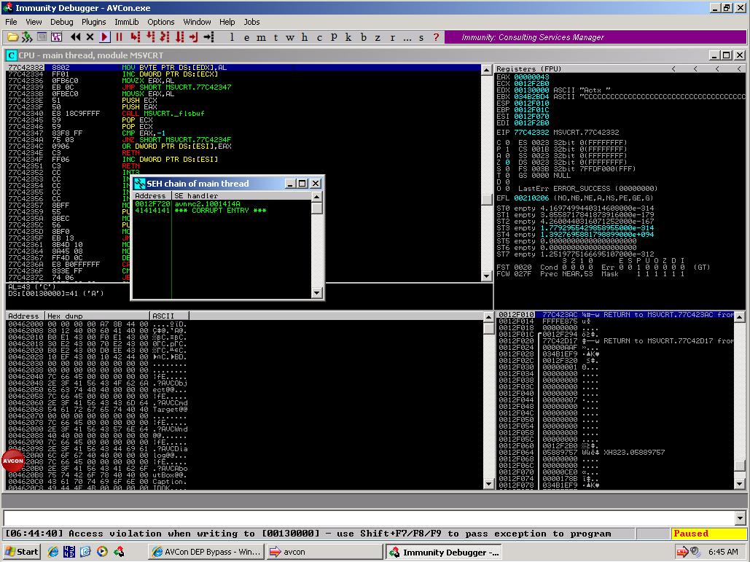Click the Run program play icon
This screenshot has width=750, height=562.
pos(104,37)
